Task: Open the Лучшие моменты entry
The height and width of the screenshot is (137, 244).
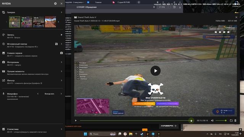Action: click(32, 73)
